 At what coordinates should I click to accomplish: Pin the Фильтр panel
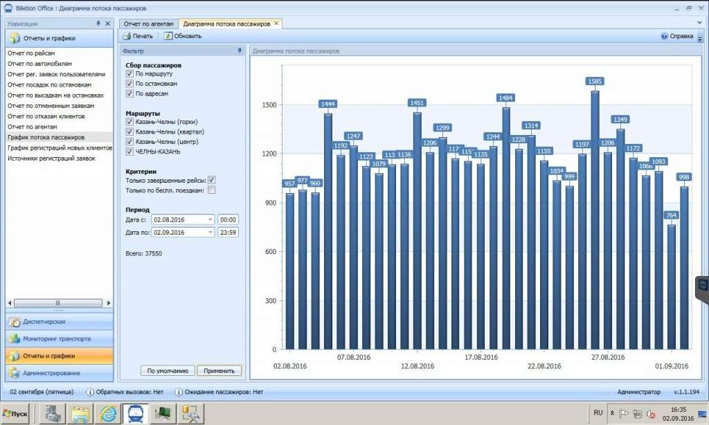(240, 51)
